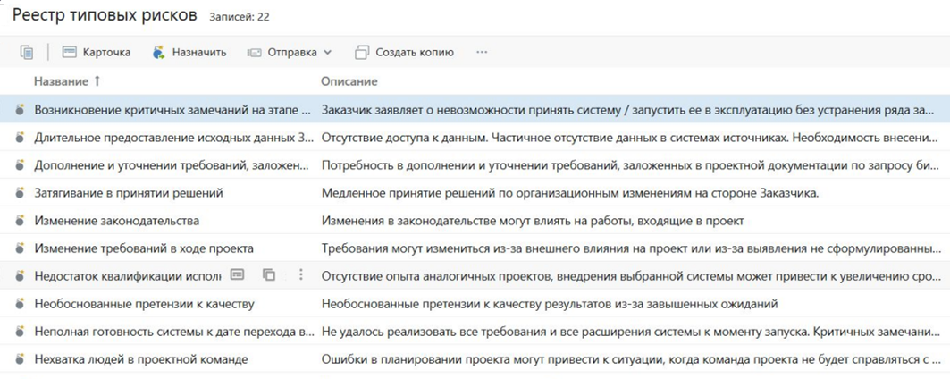Click the Записей: 22 counter
Screen dimensions: 950x379
[240, 17]
